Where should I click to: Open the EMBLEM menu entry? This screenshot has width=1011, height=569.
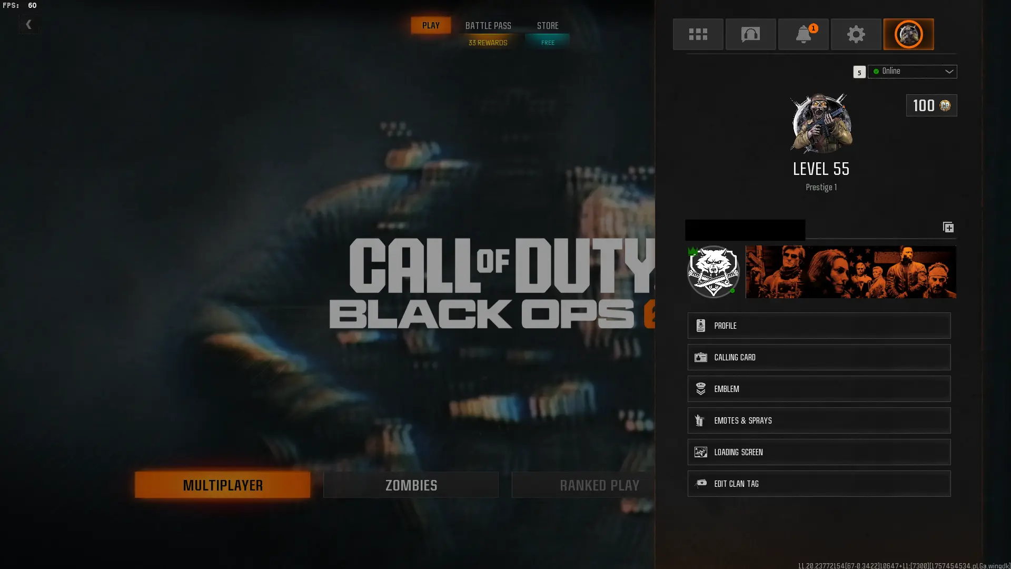tap(819, 389)
